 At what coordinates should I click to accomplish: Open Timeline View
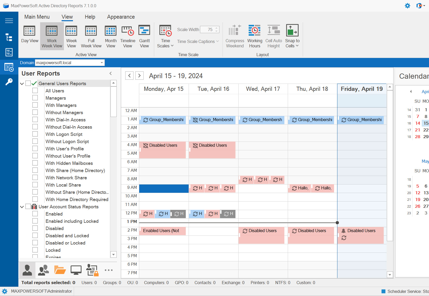[128, 36]
